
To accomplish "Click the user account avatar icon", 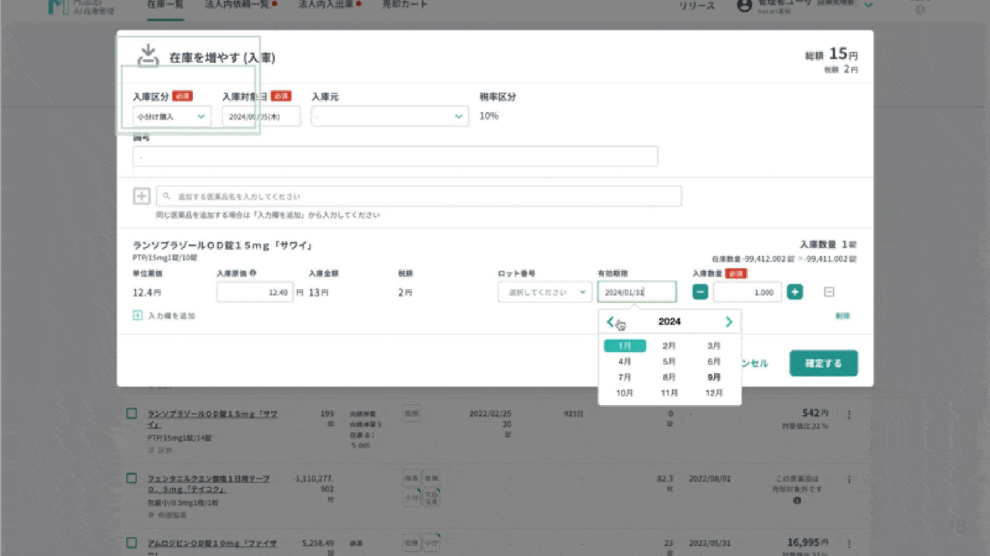I will [x=744, y=6].
